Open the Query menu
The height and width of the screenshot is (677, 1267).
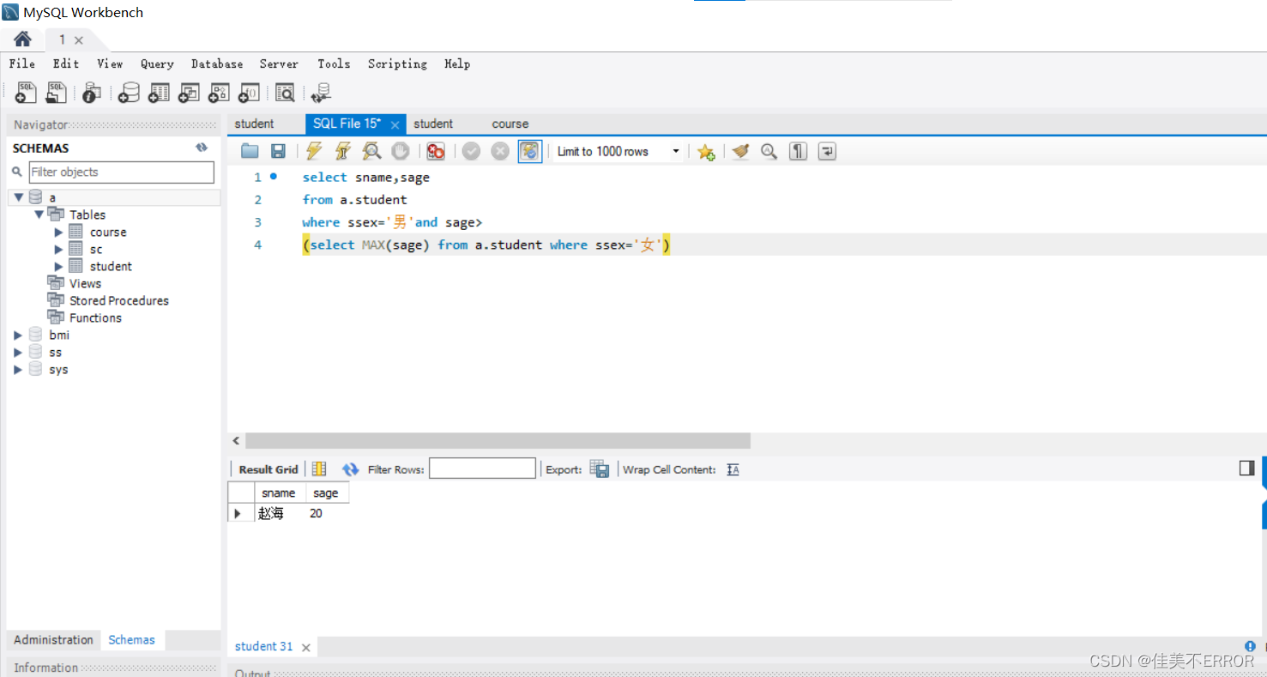(x=157, y=63)
